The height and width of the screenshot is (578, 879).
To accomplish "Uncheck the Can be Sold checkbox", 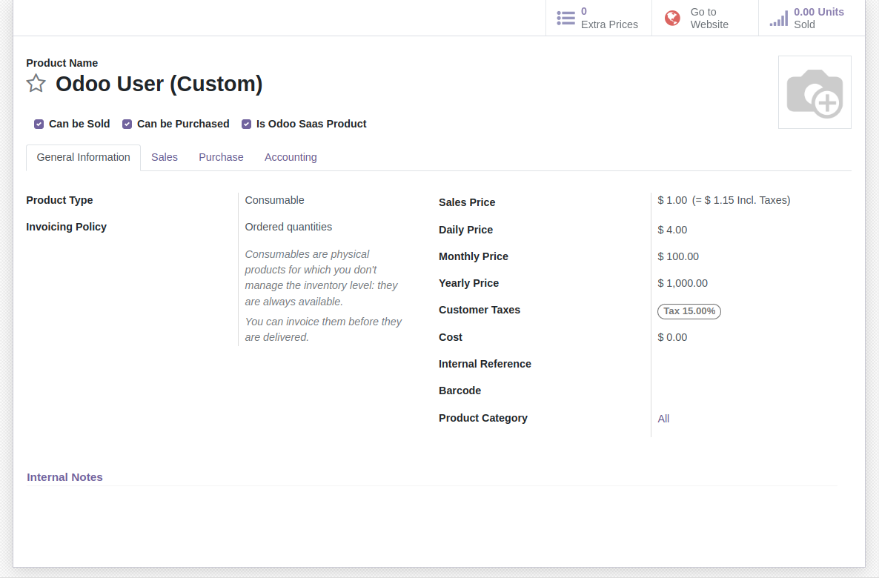I will click(x=39, y=124).
